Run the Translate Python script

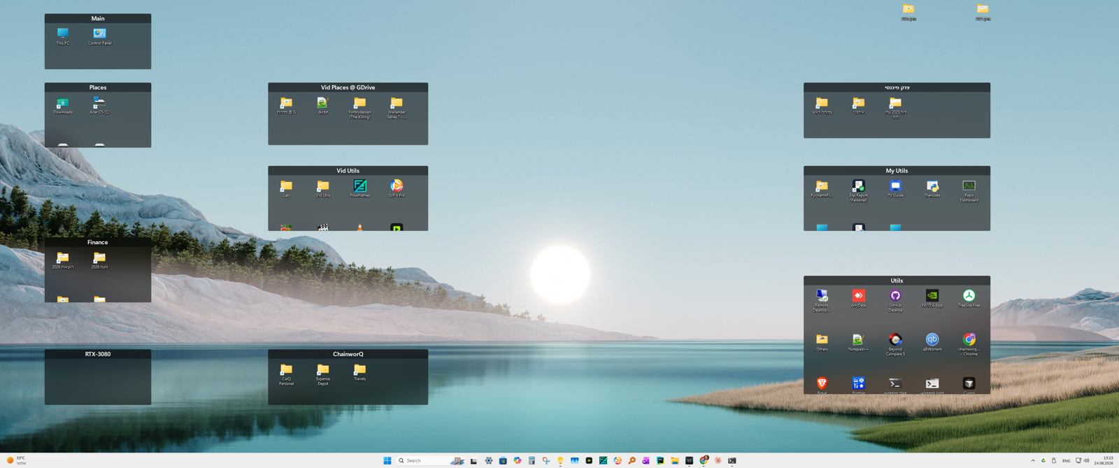tap(932, 188)
